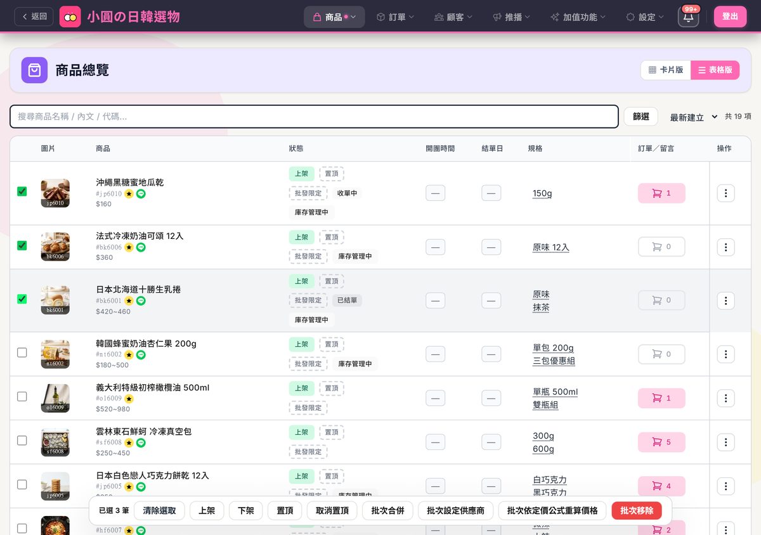Click the 150g spec link

point(542,193)
